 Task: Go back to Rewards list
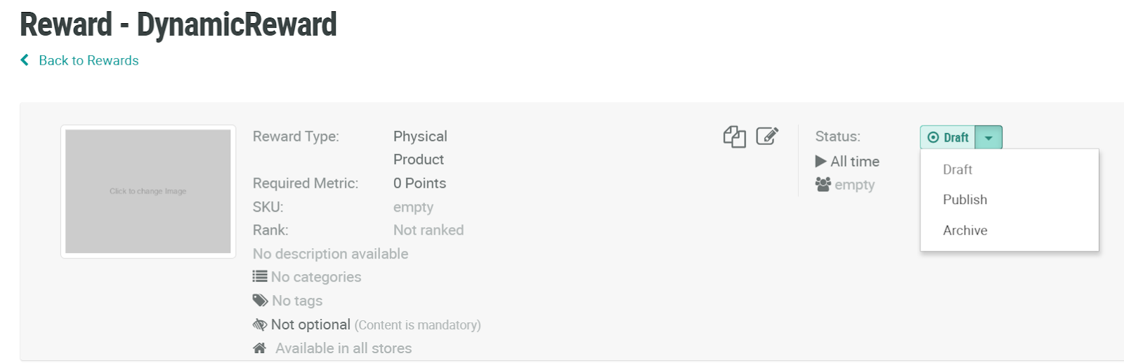tap(89, 60)
